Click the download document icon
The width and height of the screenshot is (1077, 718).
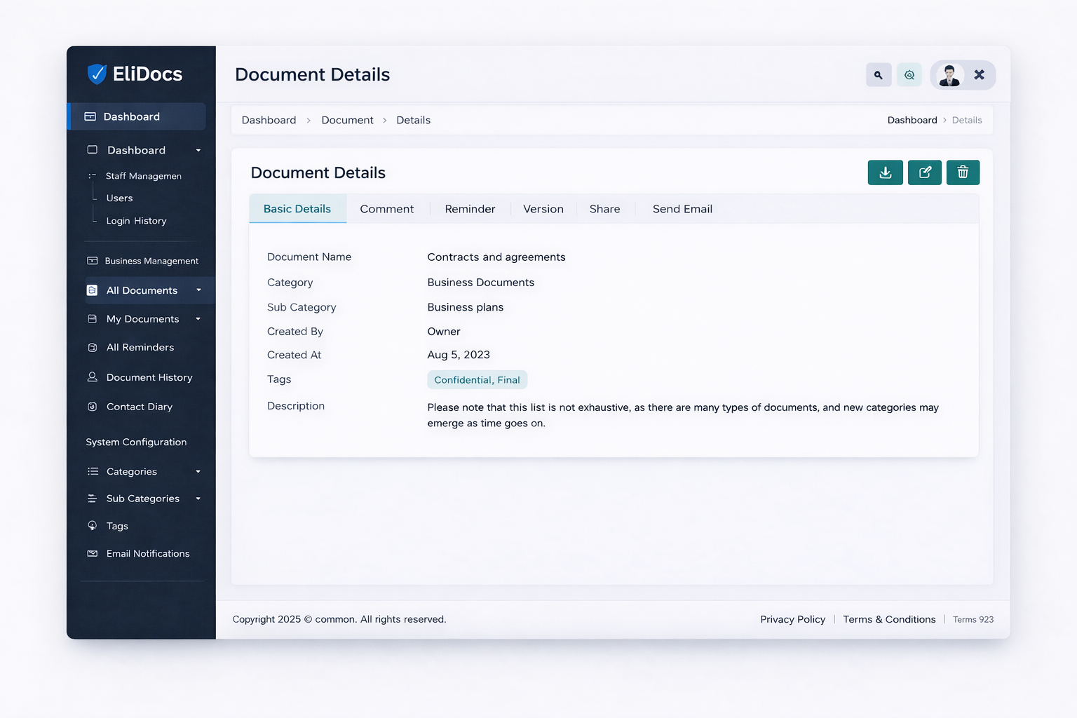click(x=885, y=172)
